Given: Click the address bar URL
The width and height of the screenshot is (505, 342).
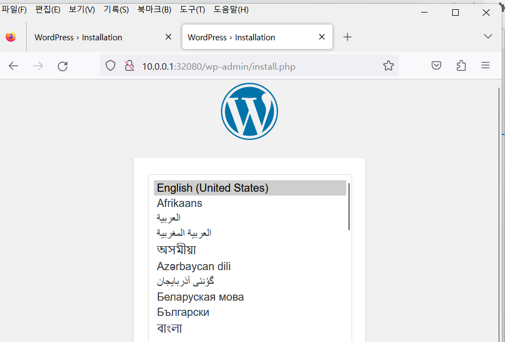Looking at the screenshot, I should [219, 67].
